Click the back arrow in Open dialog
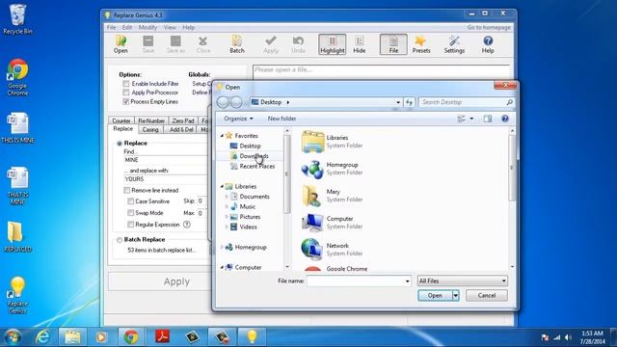The width and height of the screenshot is (617, 347). coord(223,102)
